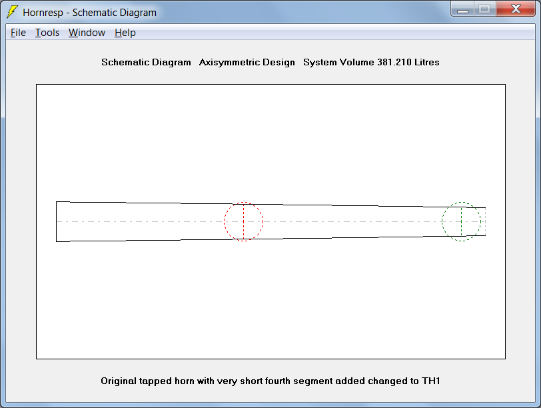Click the 'Axisymmetric Design' label
Screen dimensions: 541x408
pos(247,62)
